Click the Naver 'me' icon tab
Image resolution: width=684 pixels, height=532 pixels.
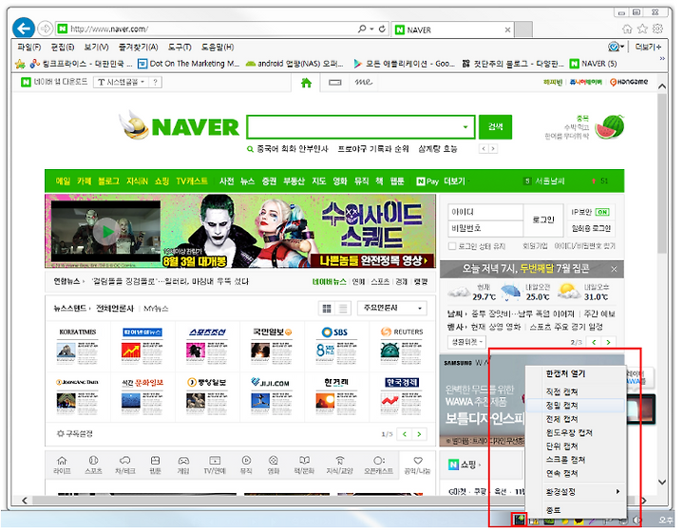(363, 82)
